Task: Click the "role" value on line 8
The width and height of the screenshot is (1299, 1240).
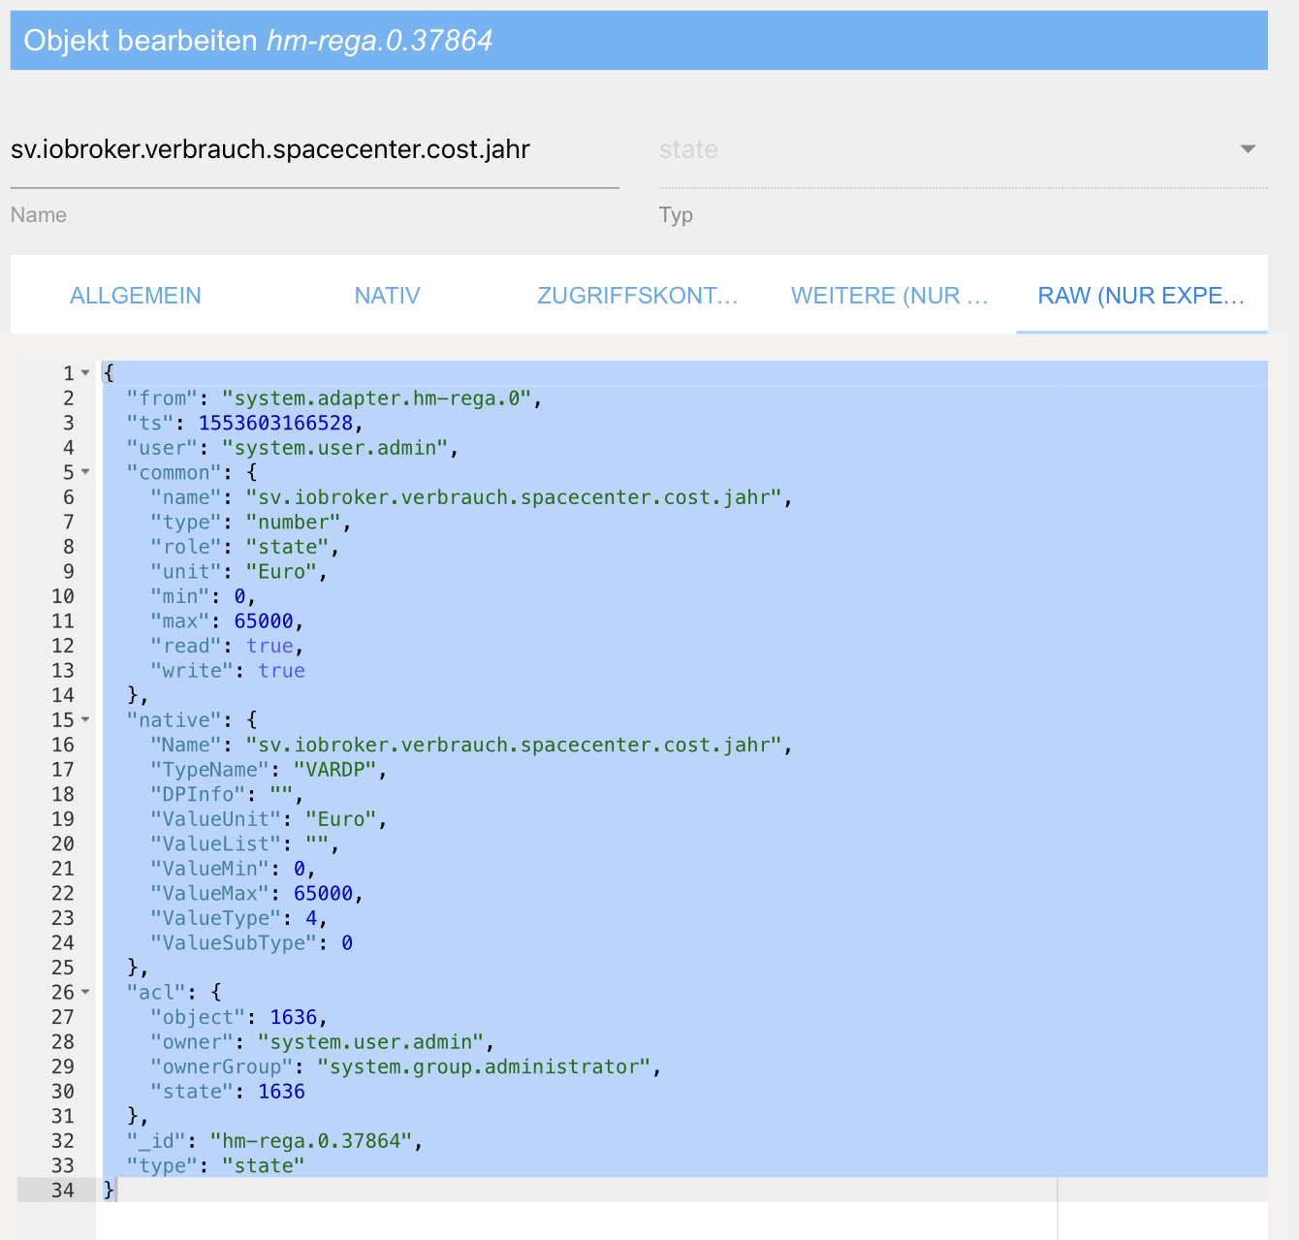Action: [x=287, y=547]
